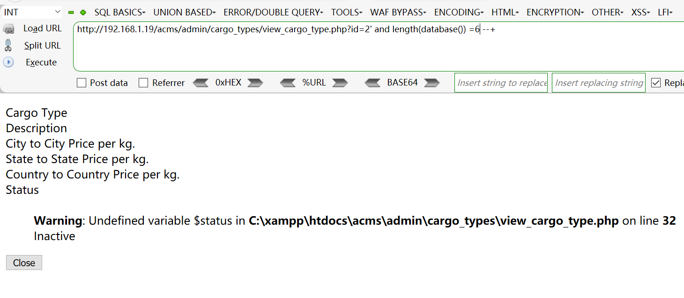
Task: Click %URL encoding label
Action: pos(314,83)
